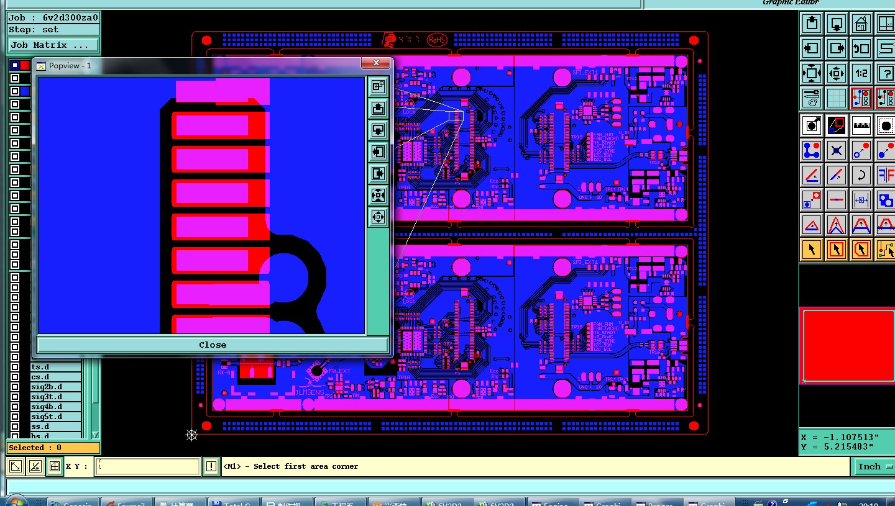
Task: Select the connected blue-red nodes snap icon
Action: tap(812, 150)
